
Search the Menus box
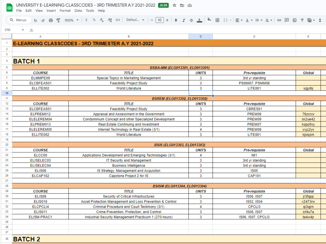point(19,20)
